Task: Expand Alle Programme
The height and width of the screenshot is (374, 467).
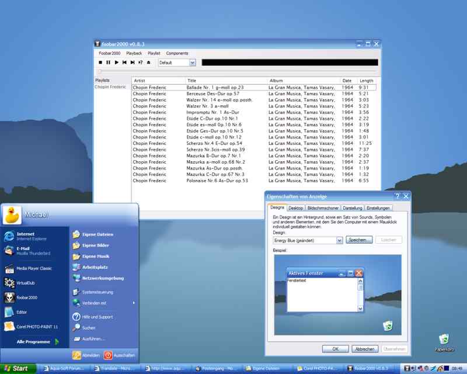Action: tap(37, 342)
